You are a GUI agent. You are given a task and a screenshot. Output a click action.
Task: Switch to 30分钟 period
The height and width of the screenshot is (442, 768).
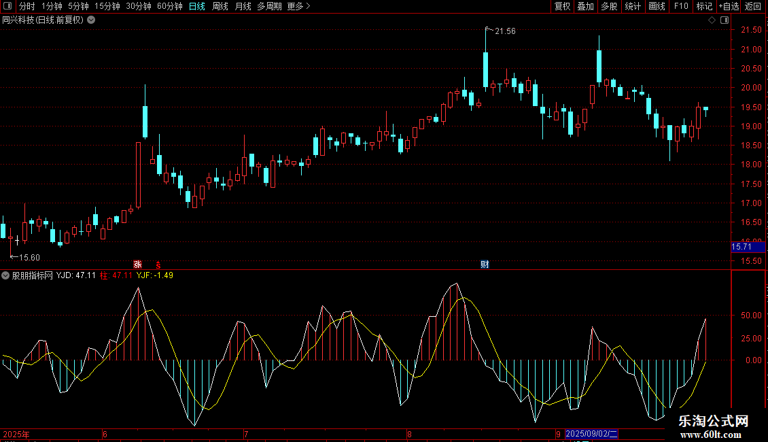pyautogui.click(x=139, y=6)
